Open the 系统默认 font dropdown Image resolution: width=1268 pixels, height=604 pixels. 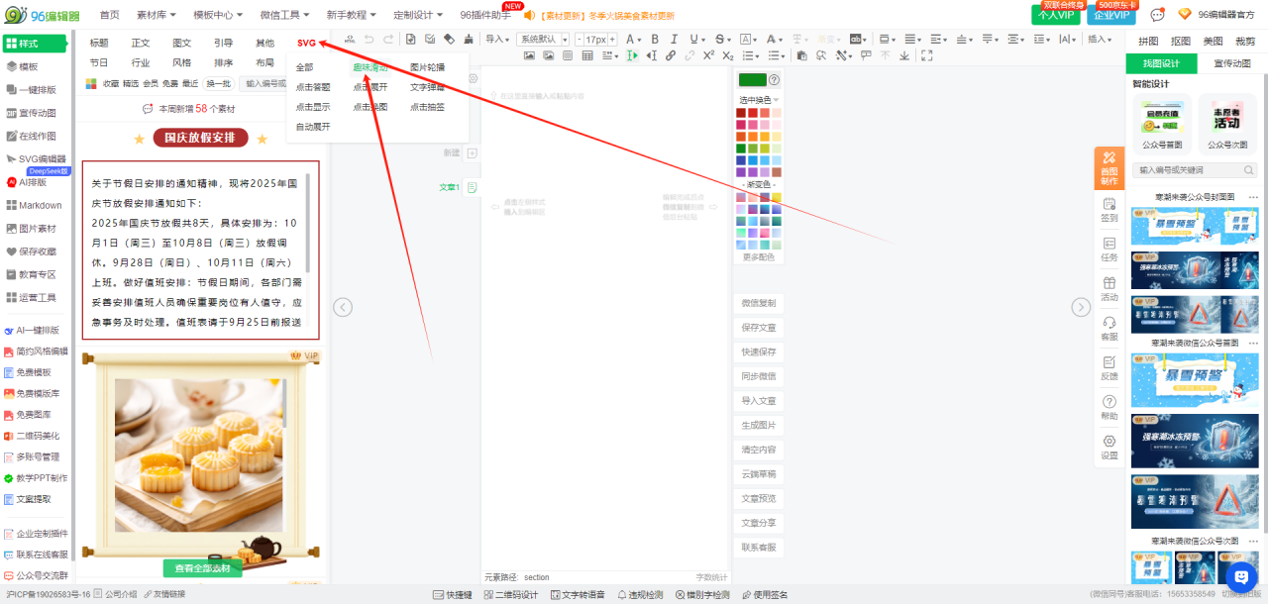(x=543, y=40)
